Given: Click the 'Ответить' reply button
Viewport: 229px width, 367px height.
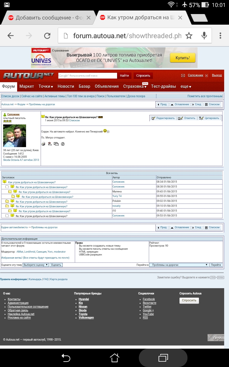Looking at the screenshot, I should point(187,118).
